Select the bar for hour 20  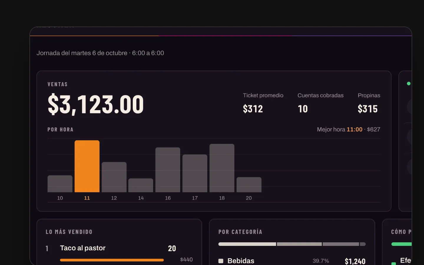[249, 185]
